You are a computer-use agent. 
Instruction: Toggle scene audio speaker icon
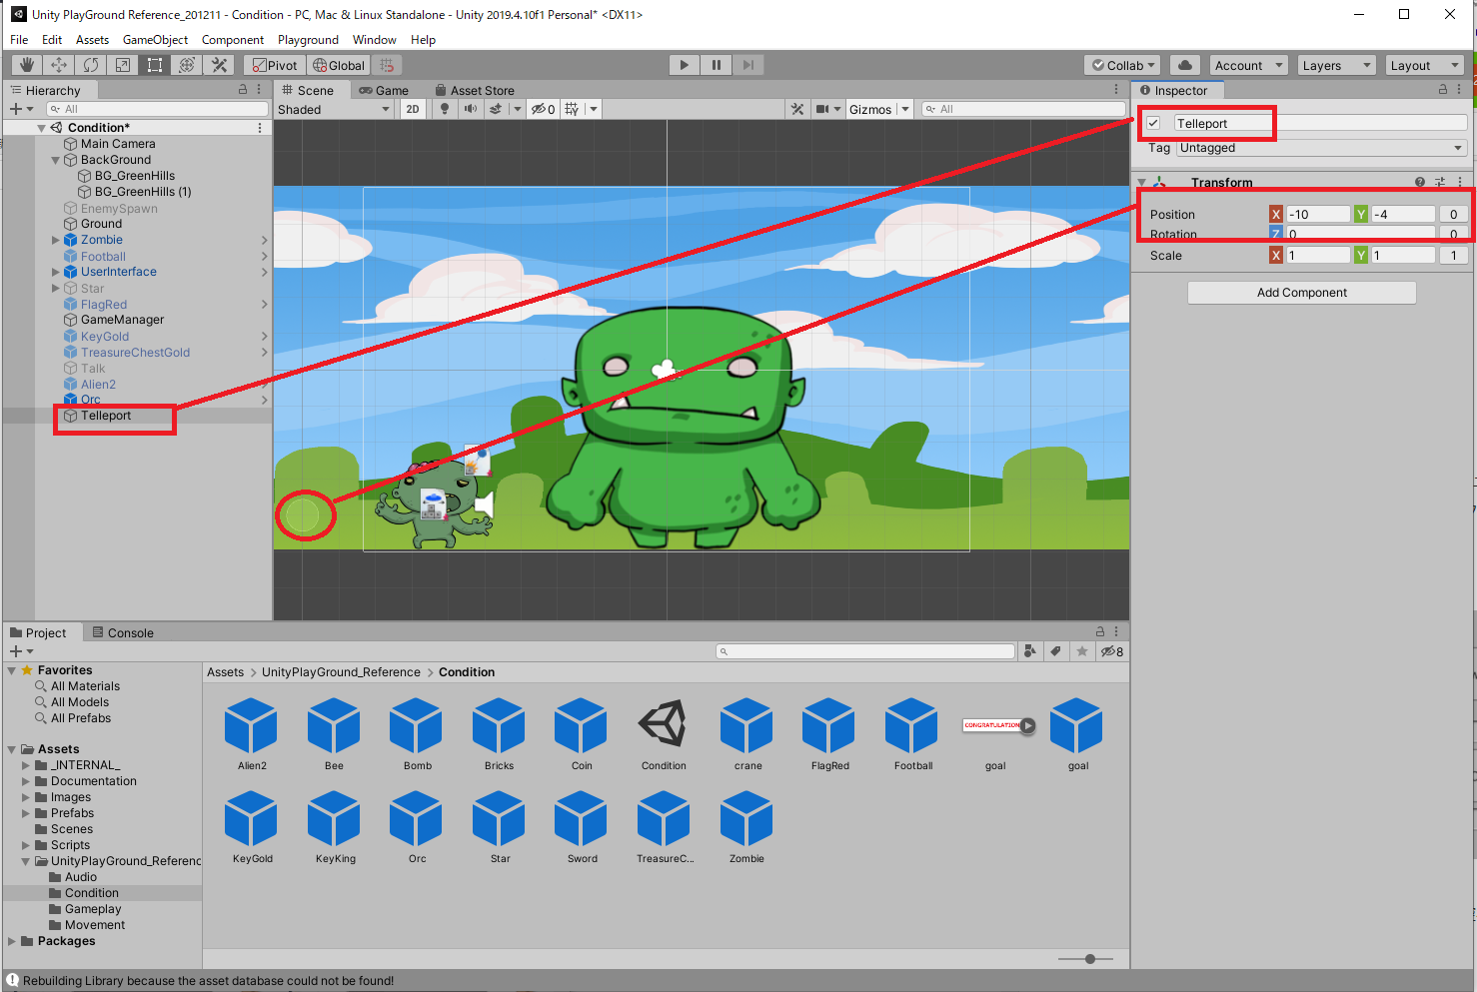click(471, 109)
